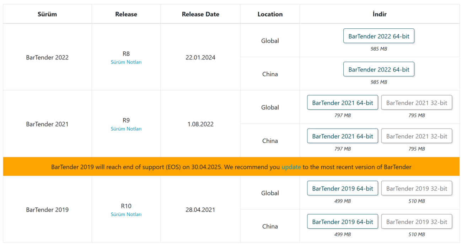The width and height of the screenshot is (462, 245).
Task: Click the 'Release Date' column header
Action: [x=200, y=14]
